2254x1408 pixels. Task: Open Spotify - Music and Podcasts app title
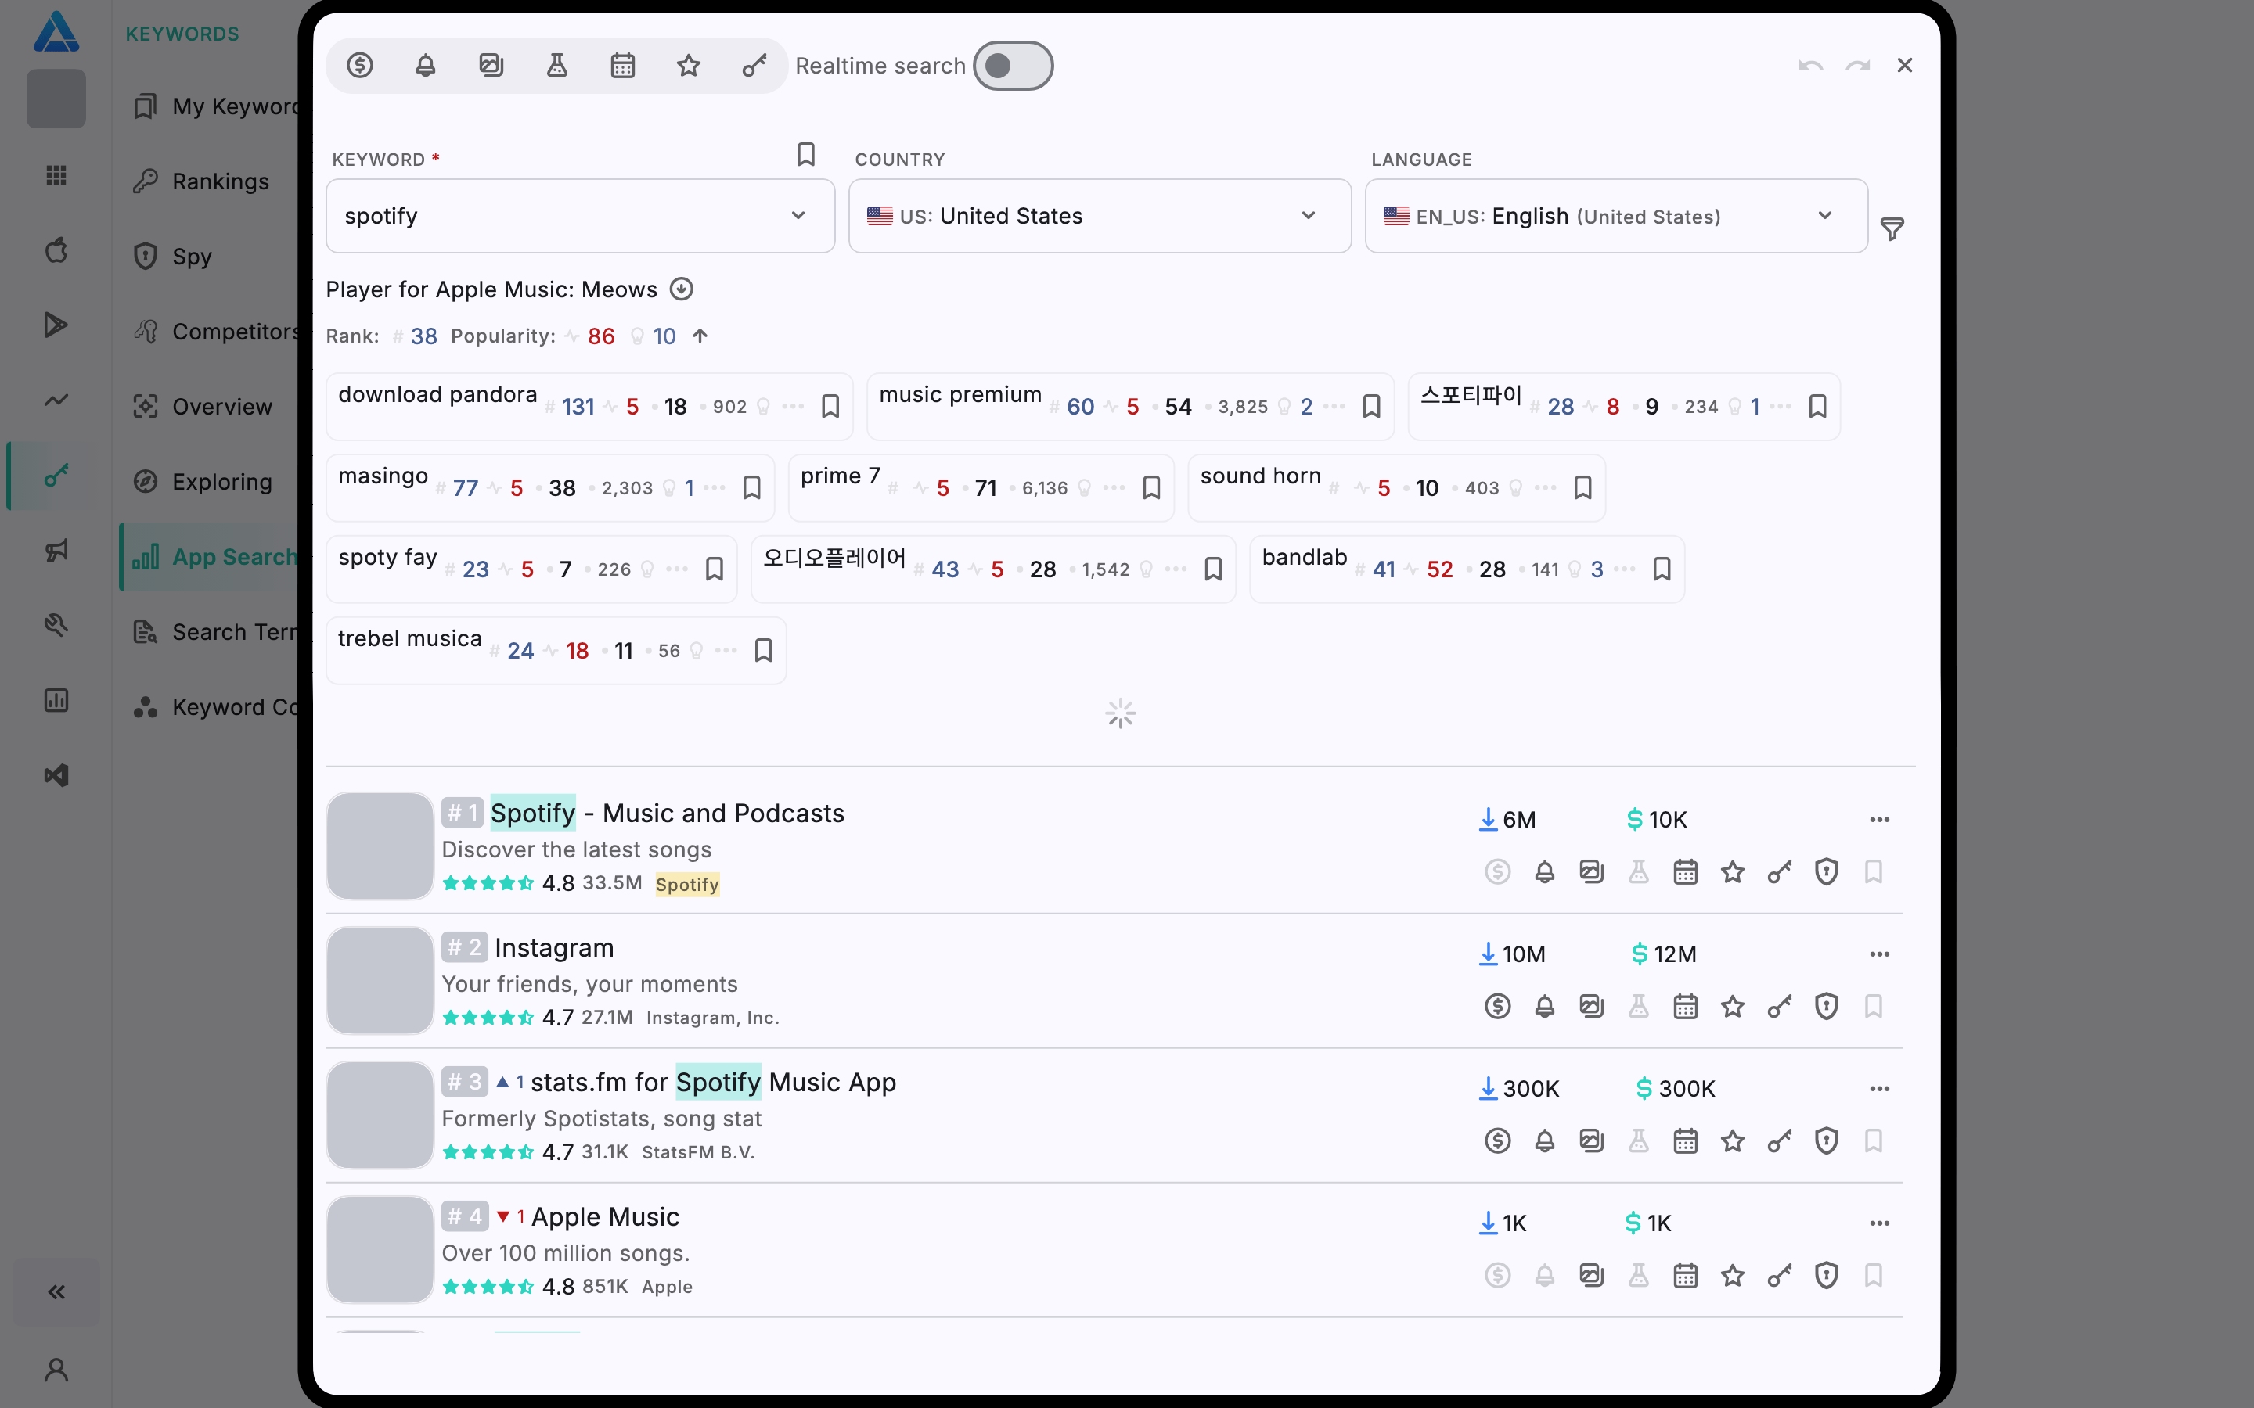667,814
